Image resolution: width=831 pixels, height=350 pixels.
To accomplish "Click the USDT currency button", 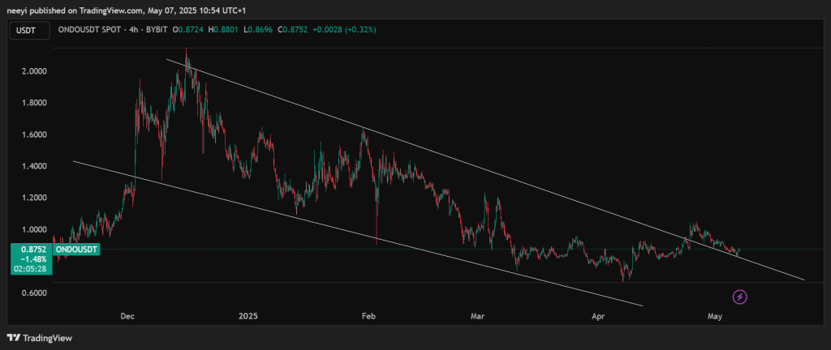I will pos(28,30).
